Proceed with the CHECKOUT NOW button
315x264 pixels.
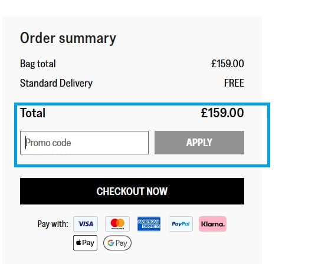132,191
